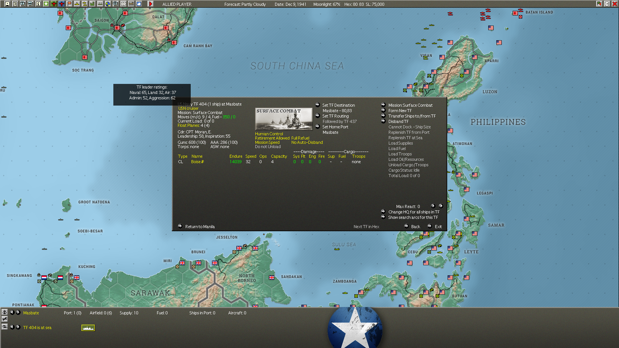Toggle the Retirement Allowed option
619x348 pixels.
coord(272,138)
